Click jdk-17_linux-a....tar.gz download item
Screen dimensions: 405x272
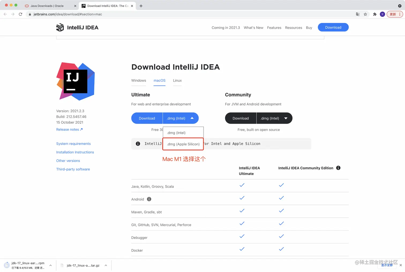tap(83, 265)
